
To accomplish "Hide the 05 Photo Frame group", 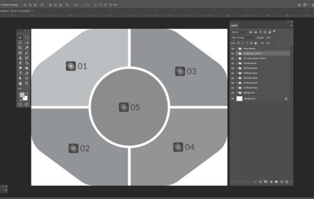I will (x=232, y=68).
